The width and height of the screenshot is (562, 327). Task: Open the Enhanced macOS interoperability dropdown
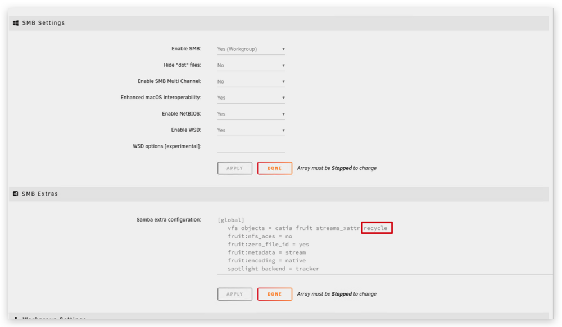(x=251, y=98)
